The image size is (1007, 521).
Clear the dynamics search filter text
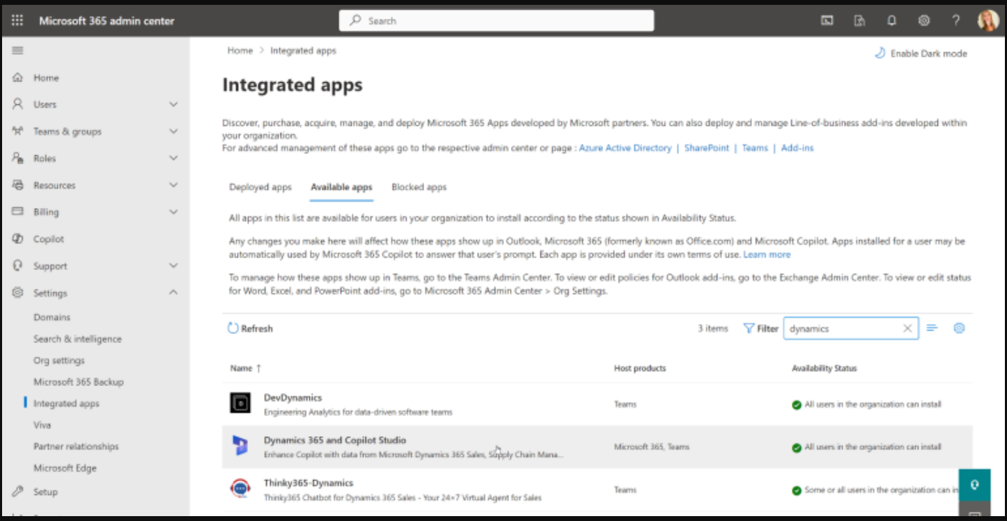[x=907, y=328]
